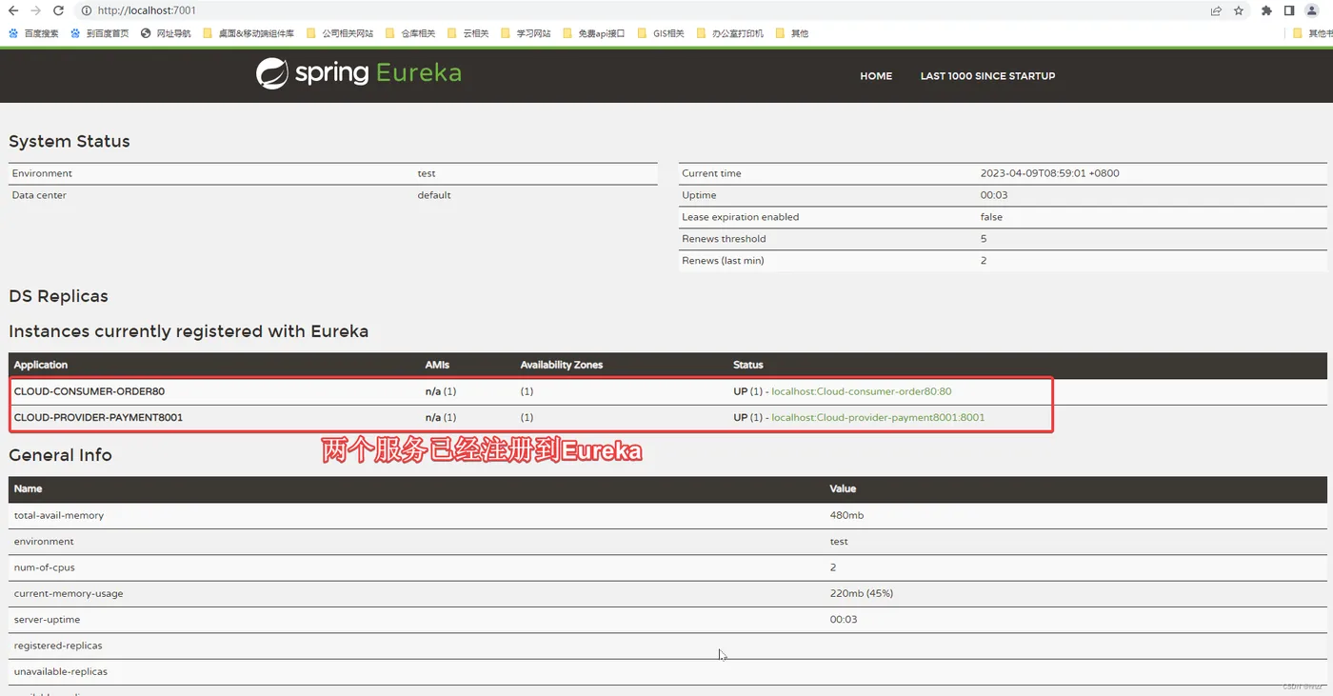The image size is (1333, 696).
Task: Click the Uptime label in System Status
Action: click(x=699, y=195)
